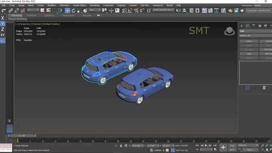Activate the Unlink Selection tool

[x=17, y=11]
